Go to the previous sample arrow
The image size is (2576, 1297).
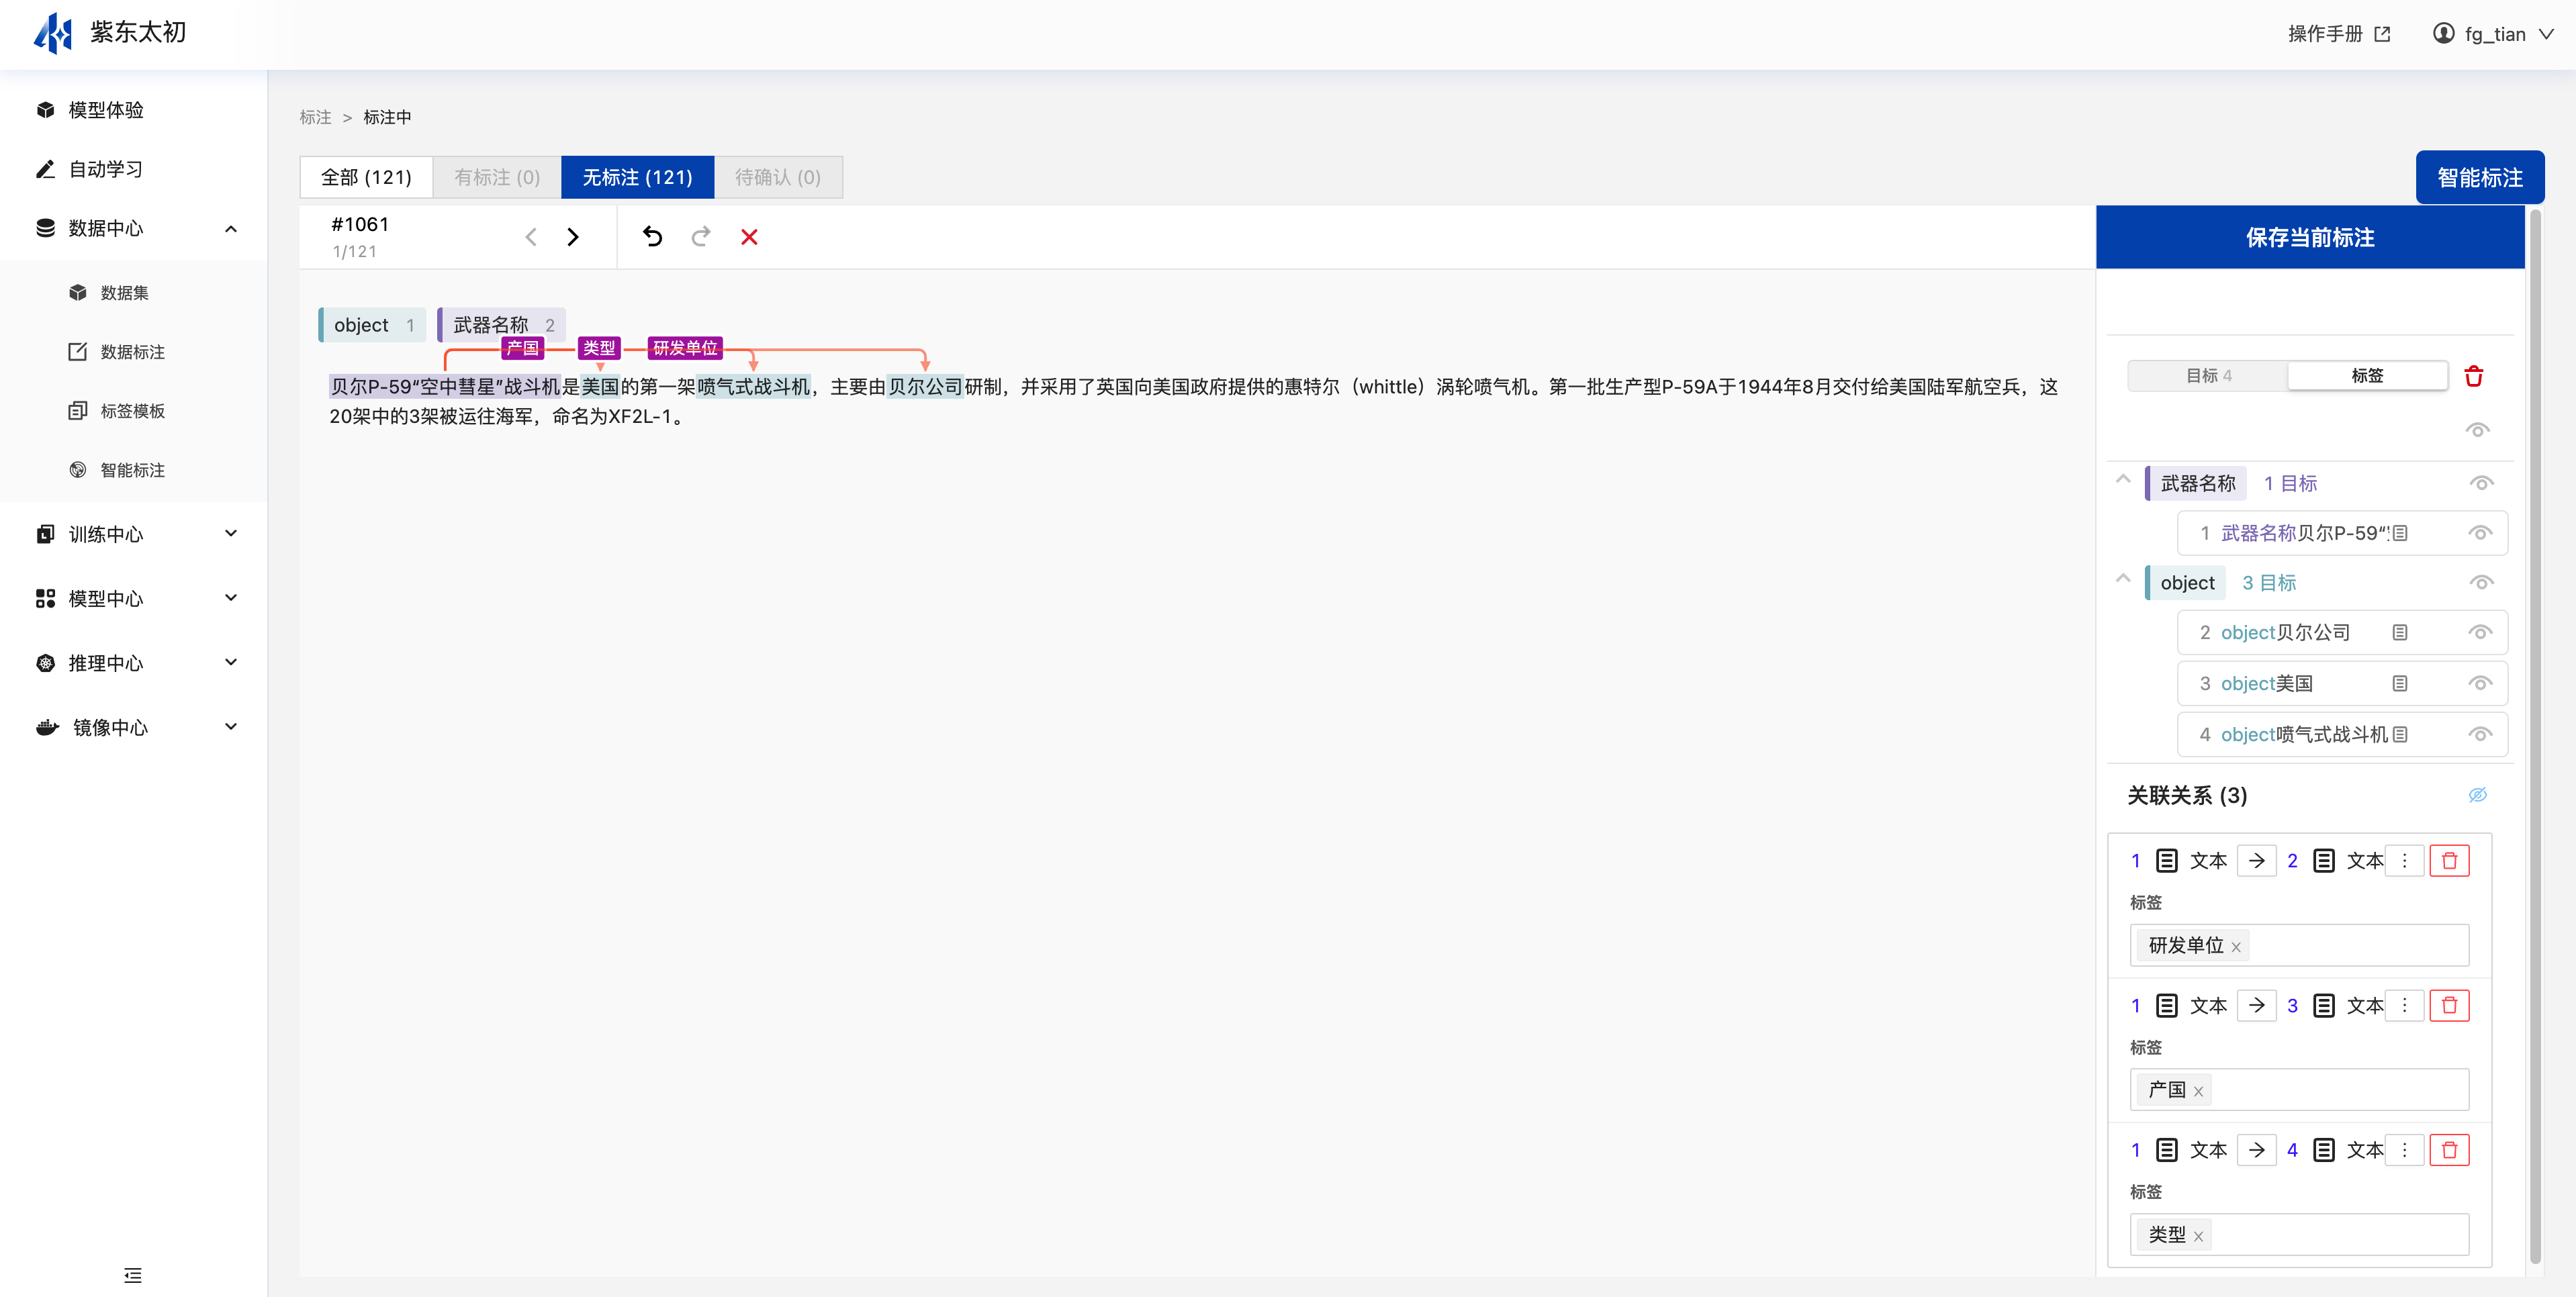click(x=531, y=237)
